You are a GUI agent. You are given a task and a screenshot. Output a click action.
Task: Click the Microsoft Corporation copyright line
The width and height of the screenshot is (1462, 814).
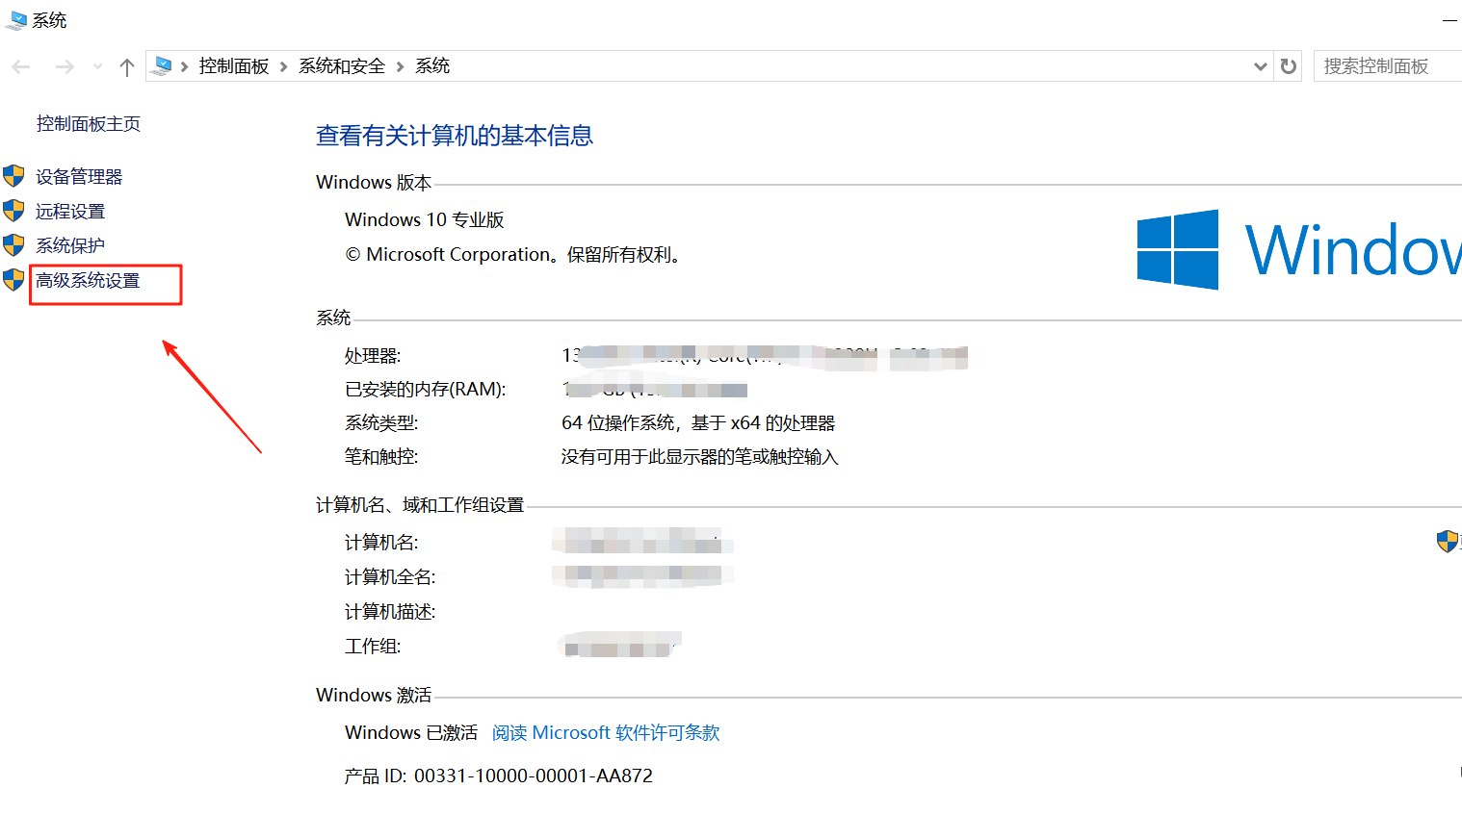tap(515, 254)
